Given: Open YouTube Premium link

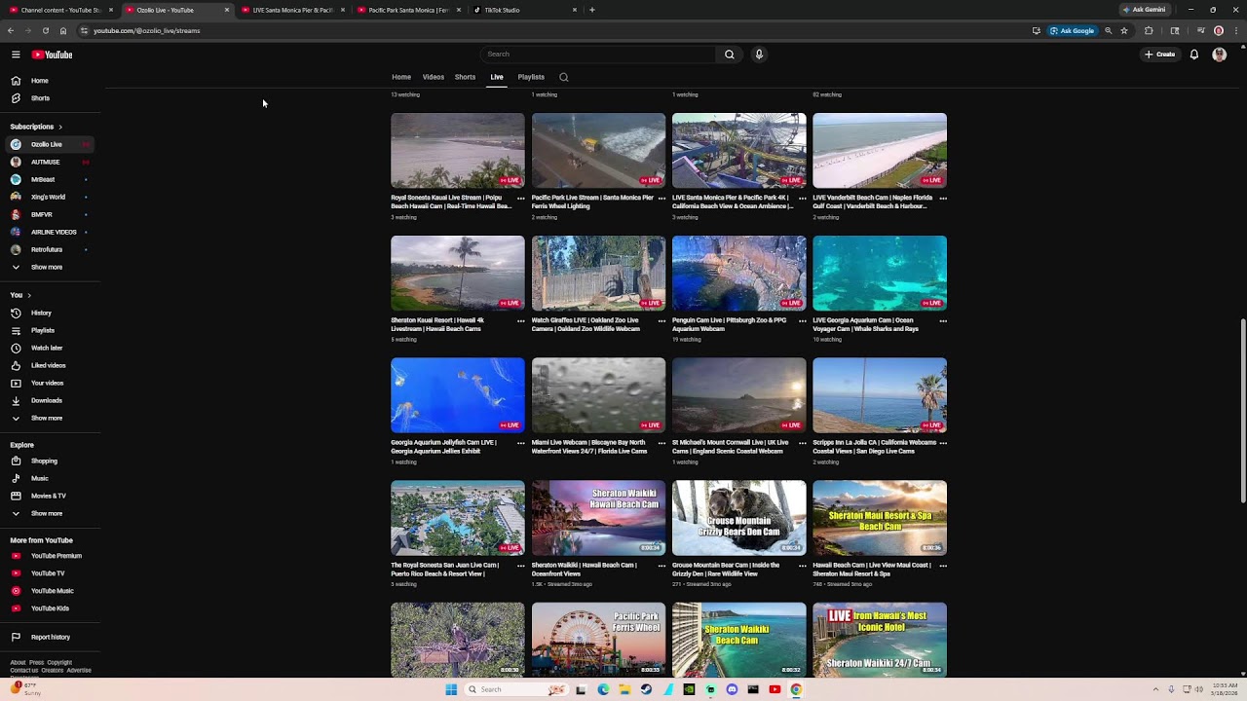Looking at the screenshot, I should [50, 556].
